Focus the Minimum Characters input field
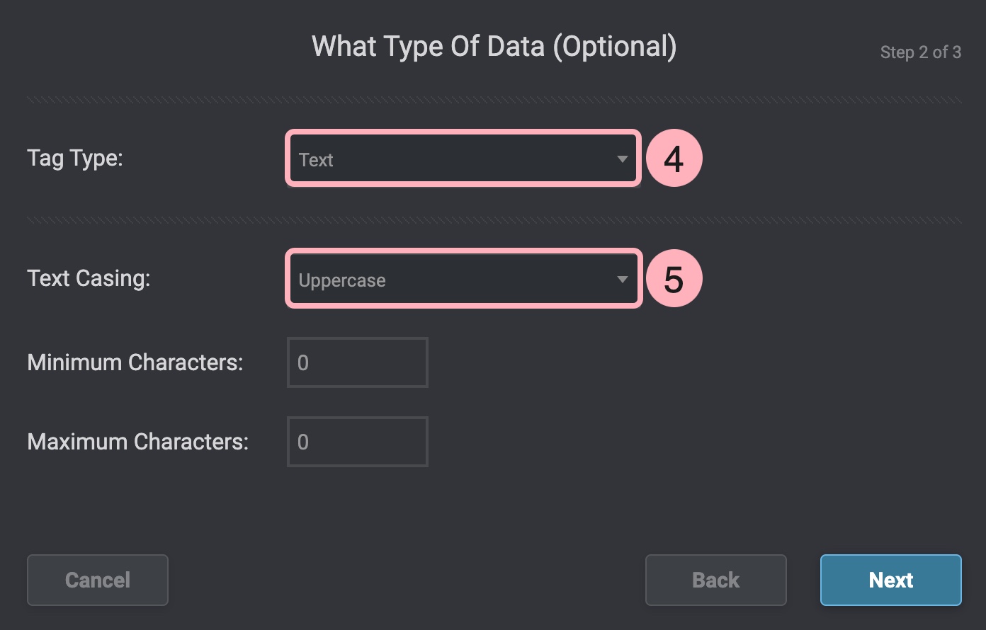 point(357,362)
